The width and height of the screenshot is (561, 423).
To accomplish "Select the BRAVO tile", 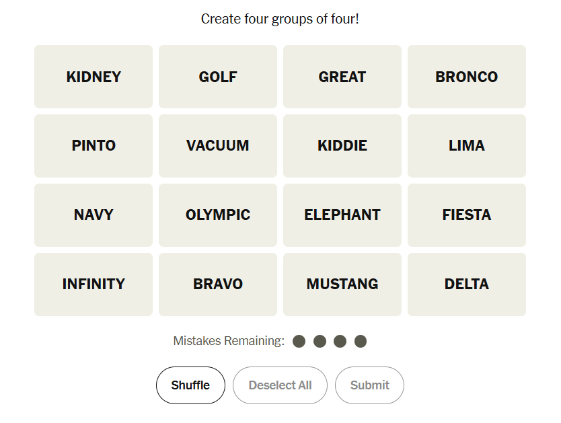I will pos(218,284).
